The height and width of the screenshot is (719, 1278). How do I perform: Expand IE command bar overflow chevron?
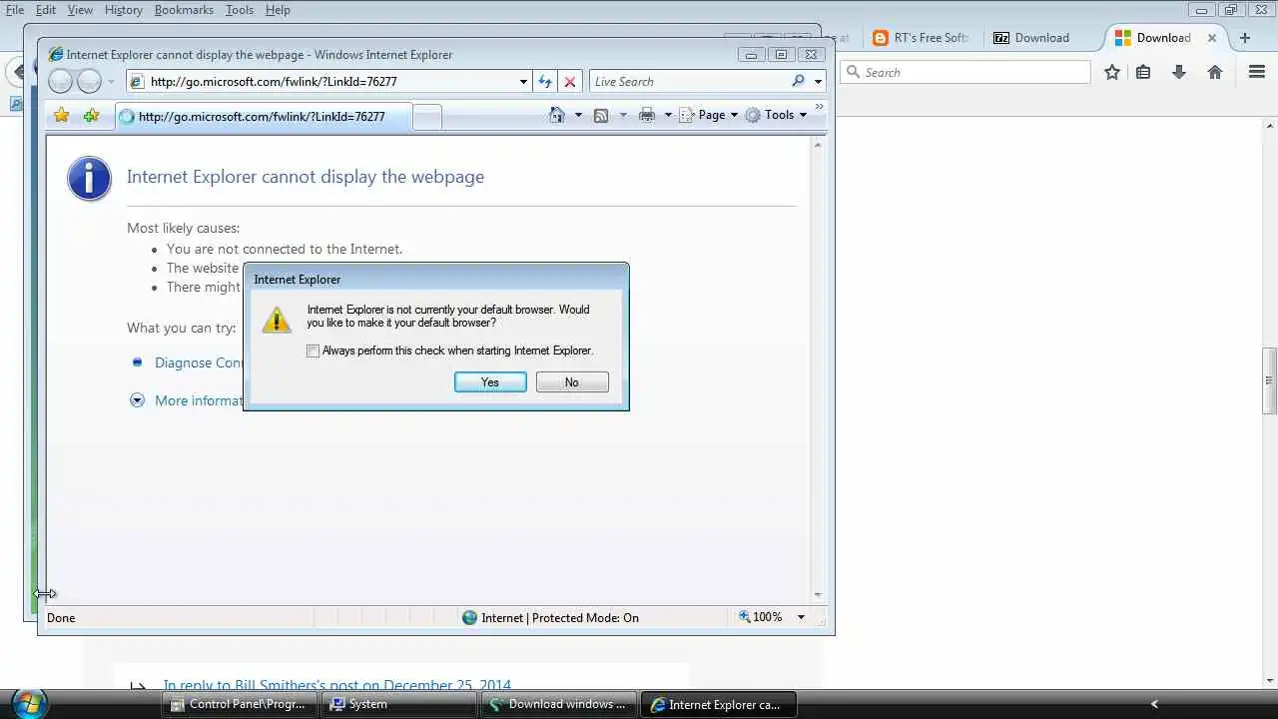click(x=820, y=107)
